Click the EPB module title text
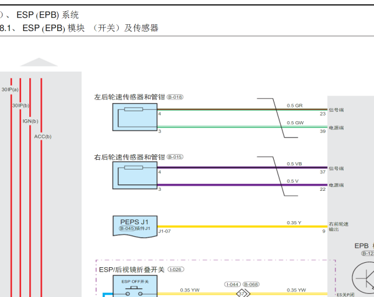The height and width of the screenshot is (297, 374). tap(364, 246)
